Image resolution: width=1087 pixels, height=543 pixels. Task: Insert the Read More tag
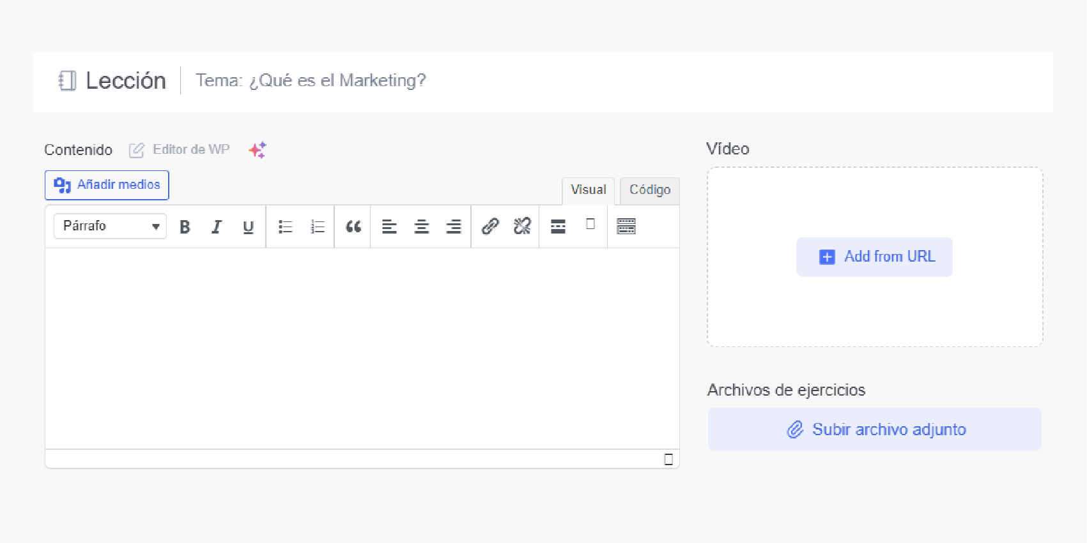(x=558, y=227)
